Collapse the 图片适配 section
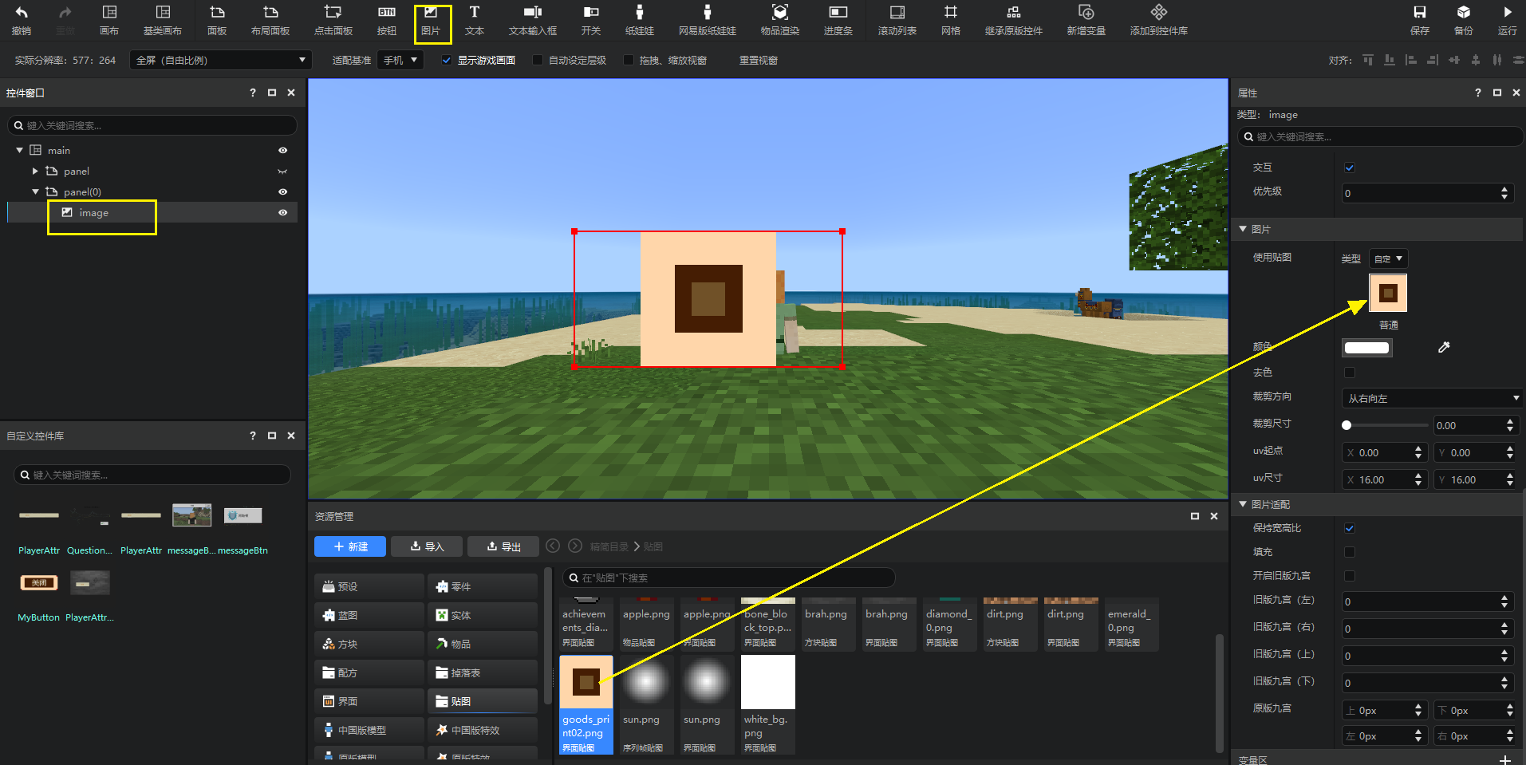The height and width of the screenshot is (765, 1526). click(1243, 504)
